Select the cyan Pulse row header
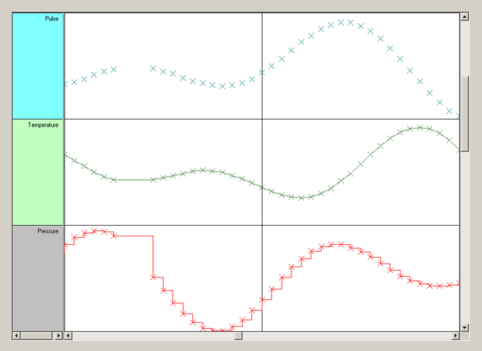The height and width of the screenshot is (351, 482). 38,66
